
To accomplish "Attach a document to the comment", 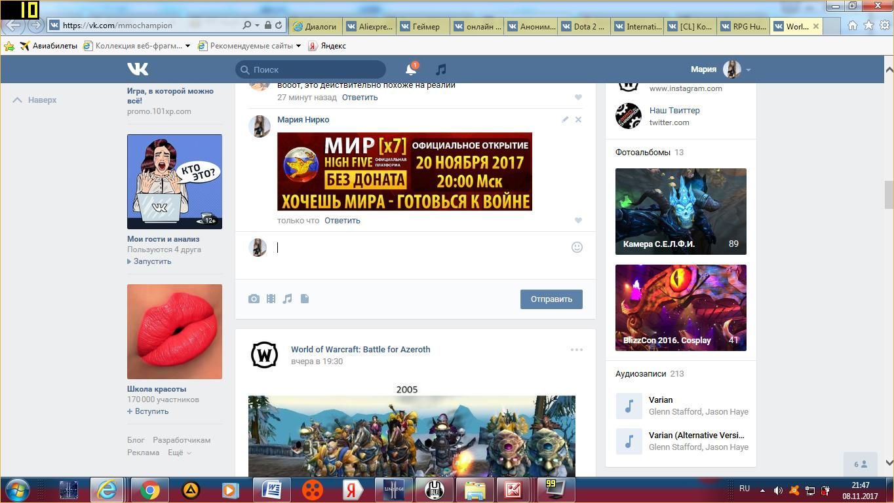I will 305,299.
